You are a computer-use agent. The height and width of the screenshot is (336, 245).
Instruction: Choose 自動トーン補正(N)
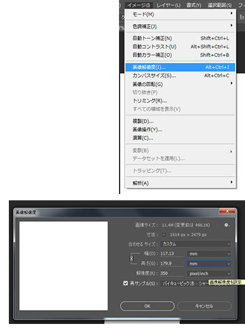point(180,39)
